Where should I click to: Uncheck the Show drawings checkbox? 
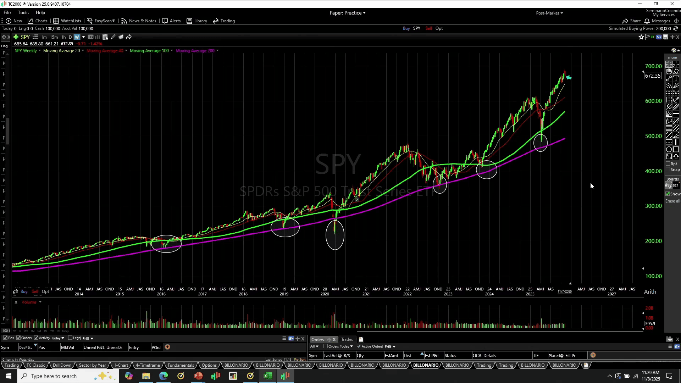point(668,194)
